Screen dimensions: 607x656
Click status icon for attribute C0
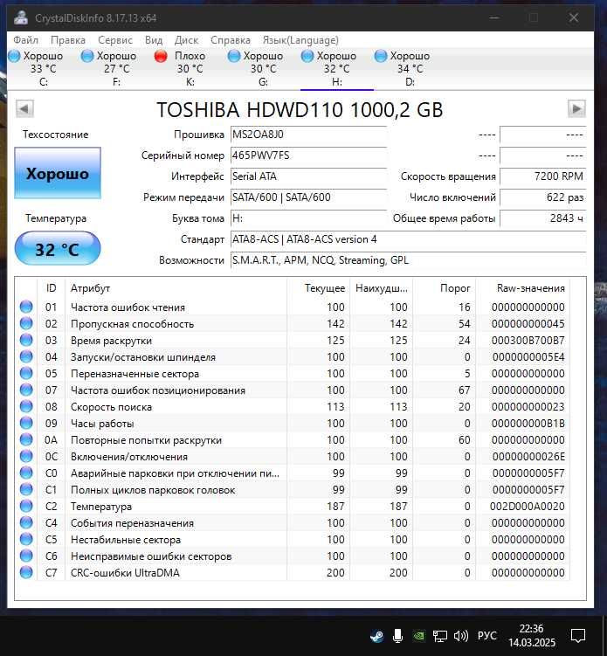26,473
